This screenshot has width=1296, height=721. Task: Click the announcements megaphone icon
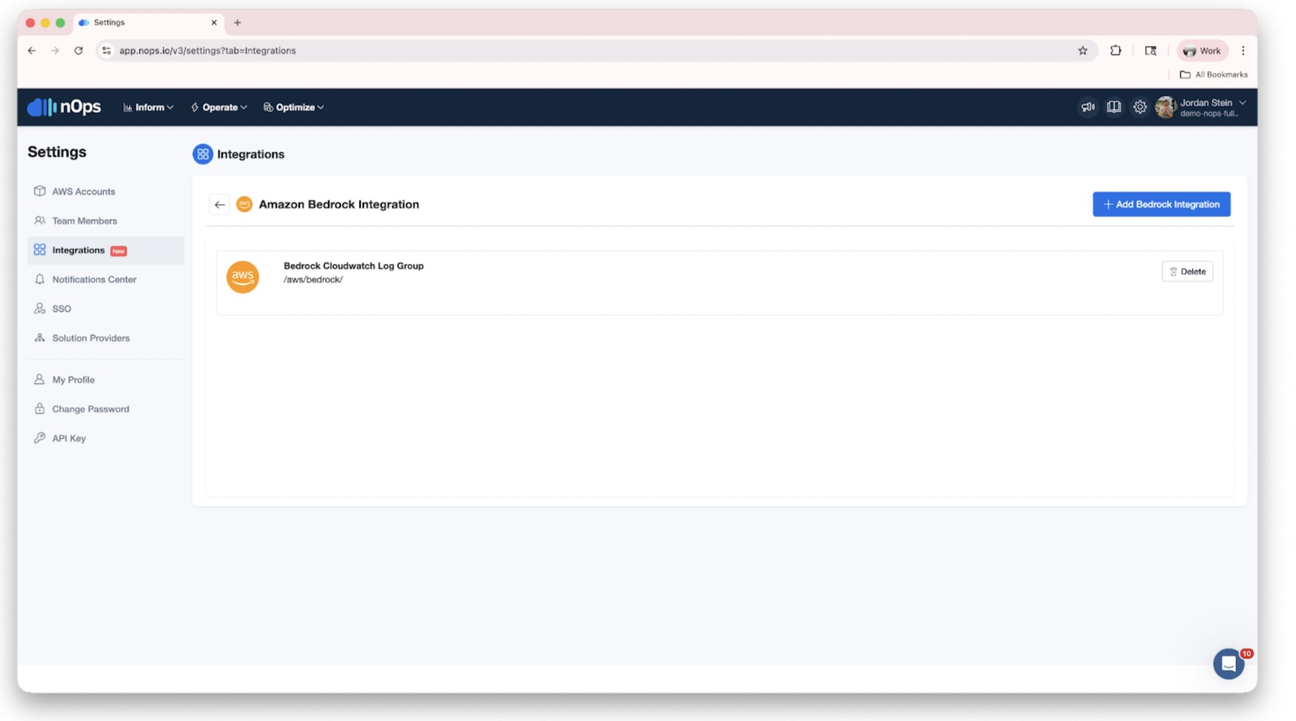(x=1087, y=107)
